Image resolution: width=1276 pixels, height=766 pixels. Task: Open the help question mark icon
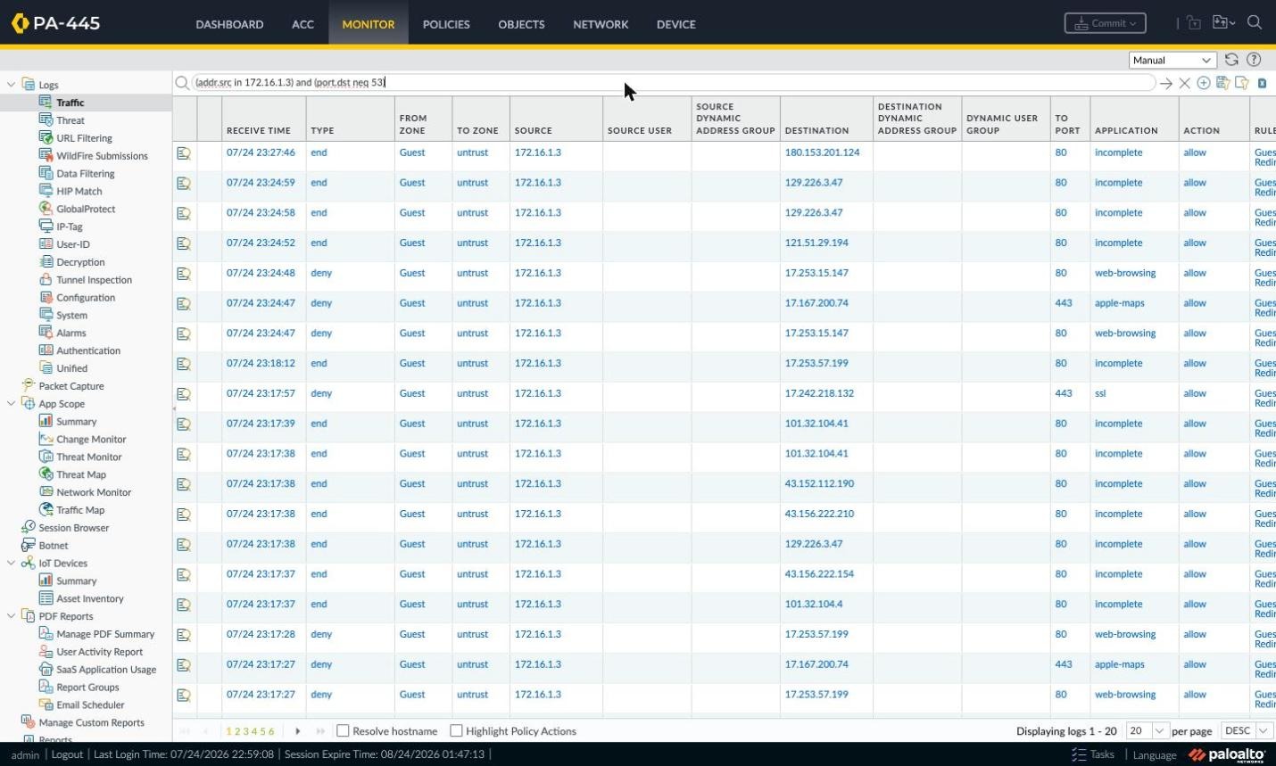tap(1254, 60)
